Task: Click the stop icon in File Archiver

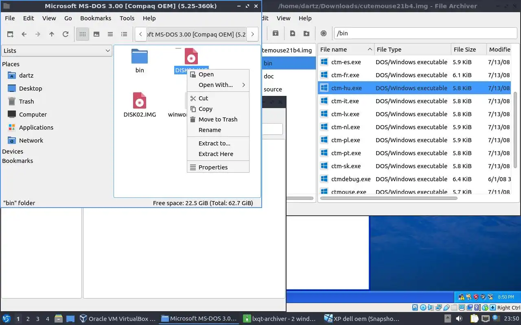Action: point(324,33)
